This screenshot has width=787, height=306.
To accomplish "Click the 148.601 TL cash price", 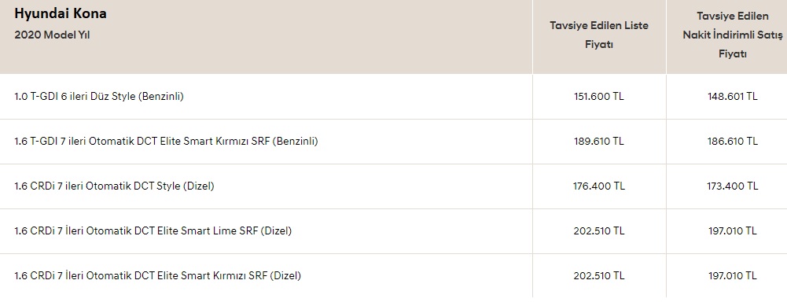I will (732, 97).
